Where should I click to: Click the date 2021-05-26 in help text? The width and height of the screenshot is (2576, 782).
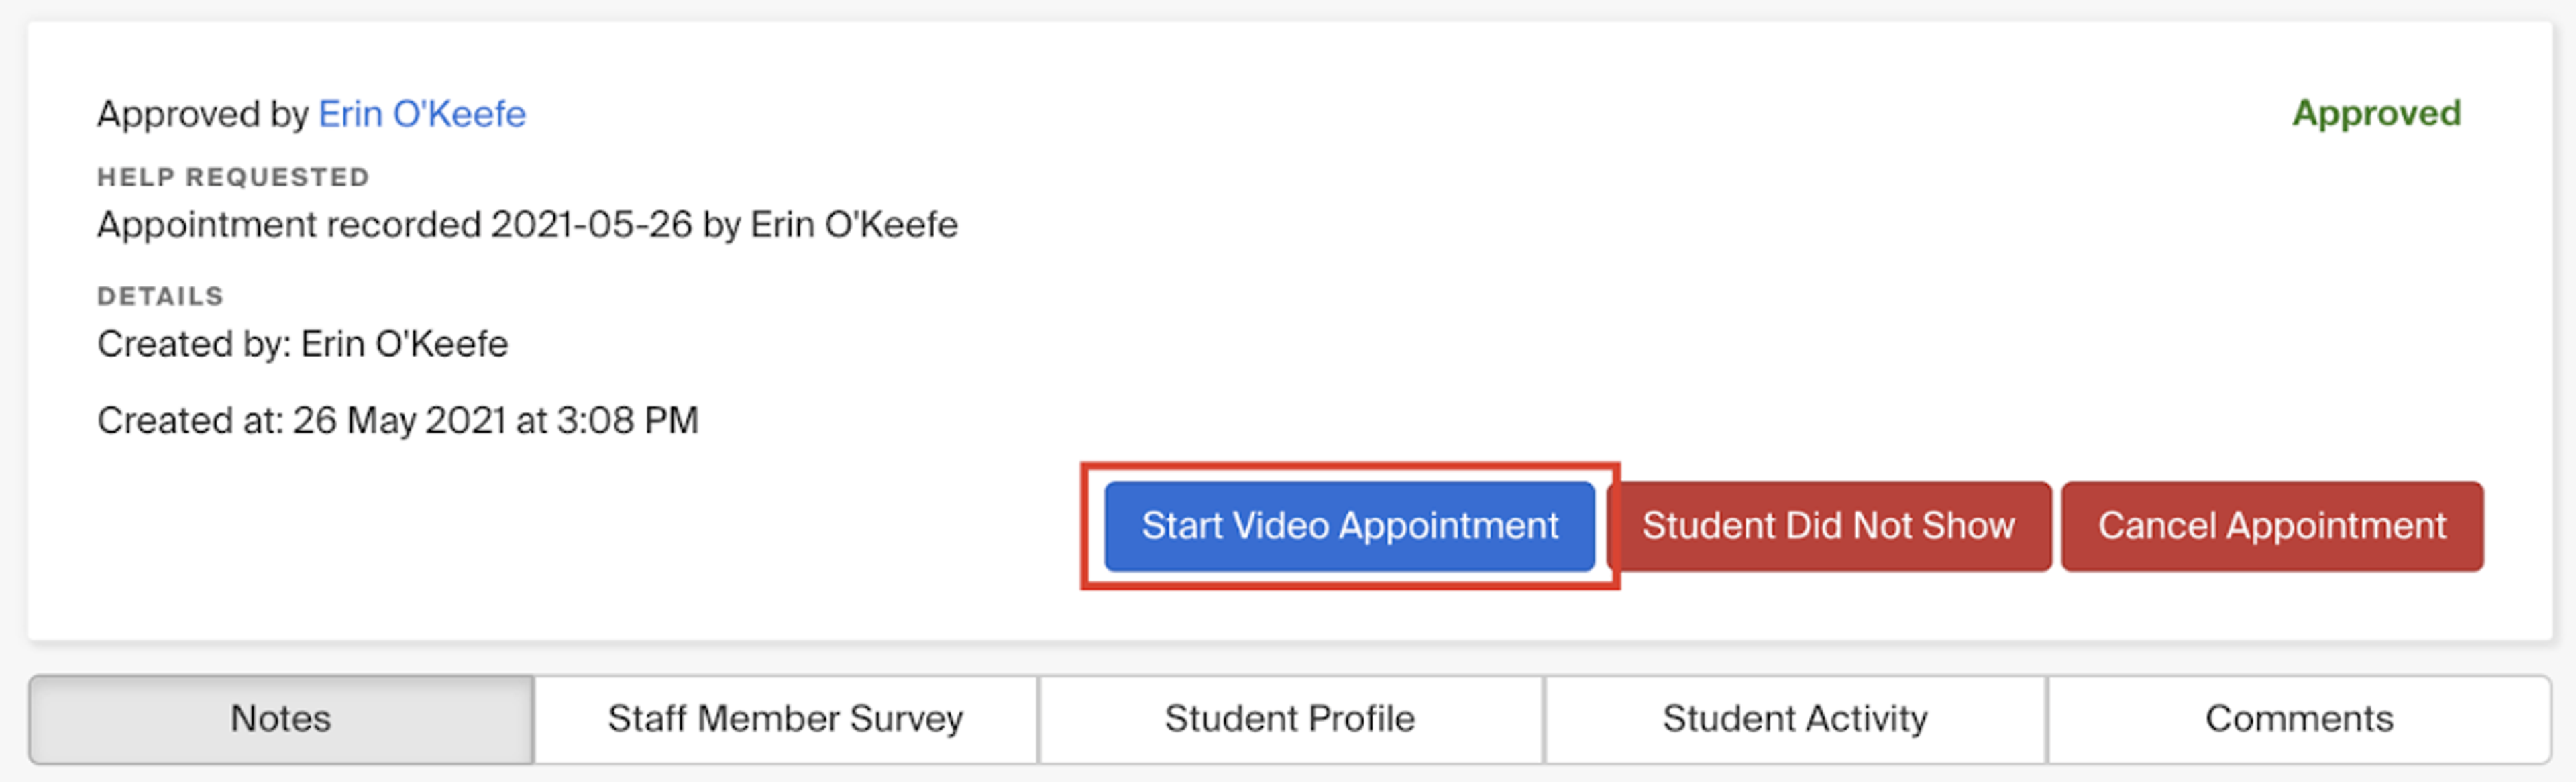tap(591, 225)
